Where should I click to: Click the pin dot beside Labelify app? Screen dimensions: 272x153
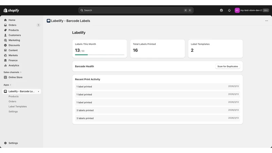(38, 91)
